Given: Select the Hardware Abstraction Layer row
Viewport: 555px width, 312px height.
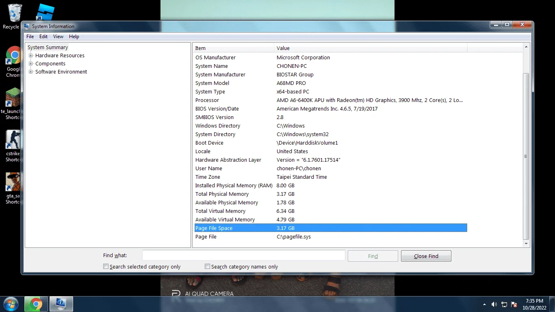Looking at the screenshot, I should click(x=330, y=160).
